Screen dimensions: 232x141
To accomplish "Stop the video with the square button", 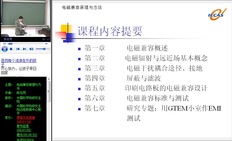I will coord(11,49).
